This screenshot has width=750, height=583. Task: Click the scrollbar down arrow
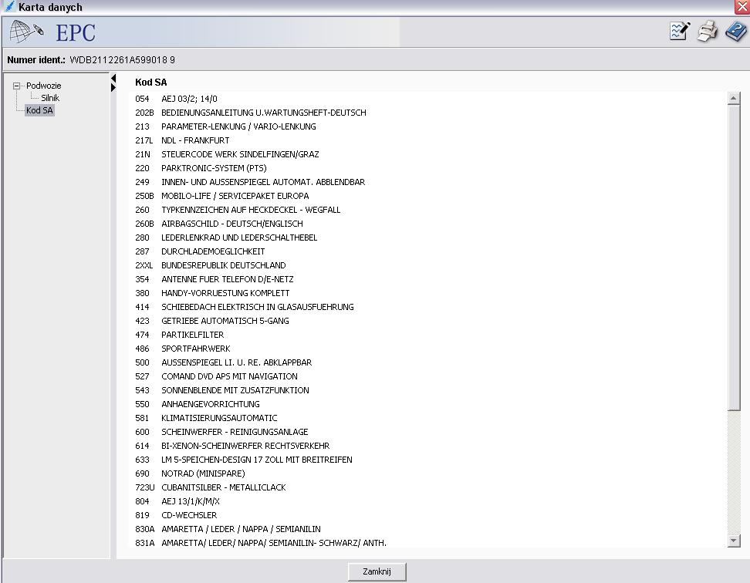click(734, 541)
